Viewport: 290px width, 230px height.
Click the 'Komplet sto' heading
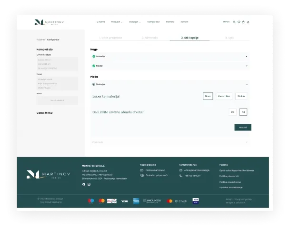point(45,50)
